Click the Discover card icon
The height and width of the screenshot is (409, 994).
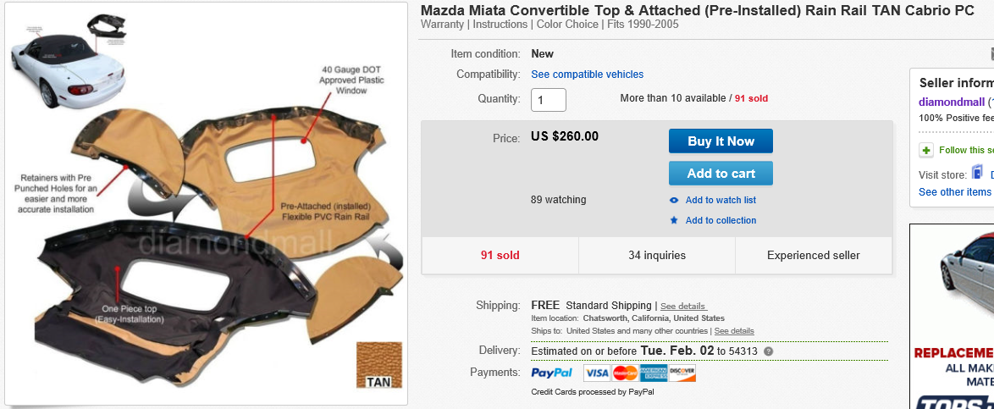point(682,373)
